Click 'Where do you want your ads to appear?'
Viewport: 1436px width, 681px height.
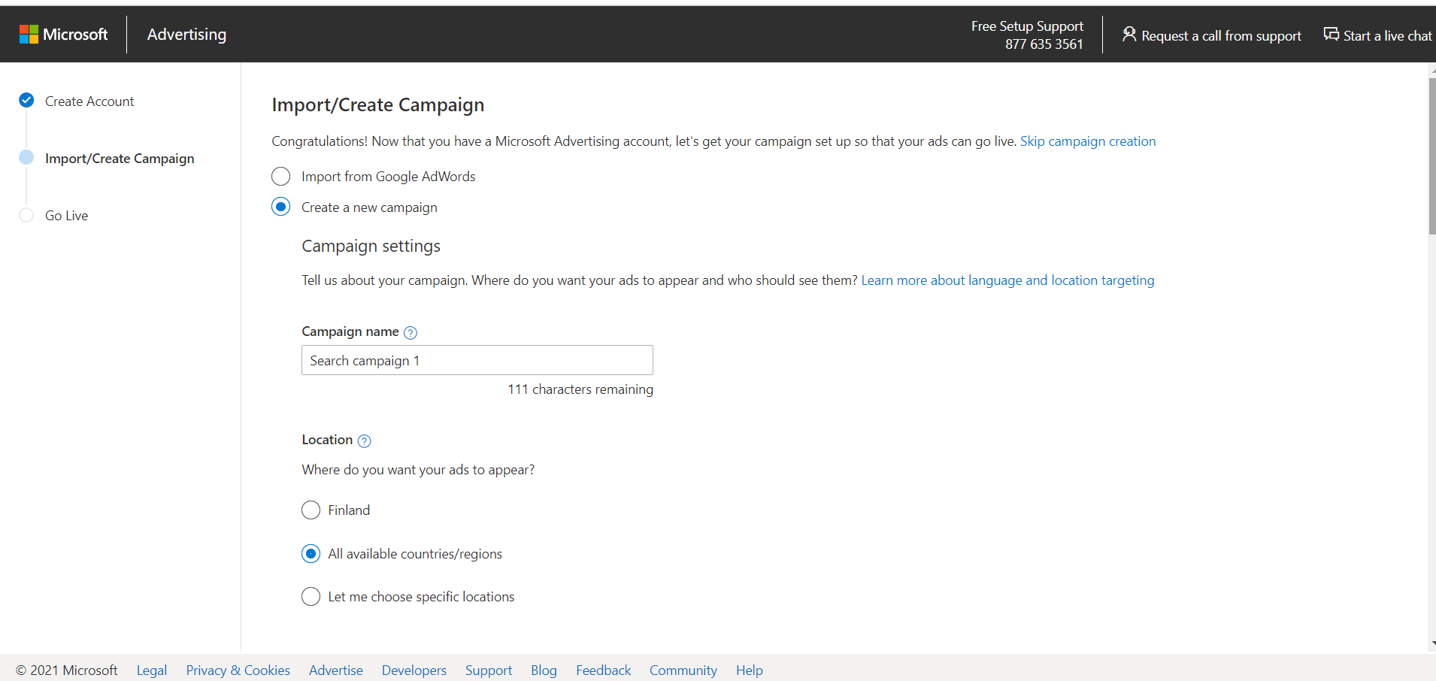click(x=418, y=470)
